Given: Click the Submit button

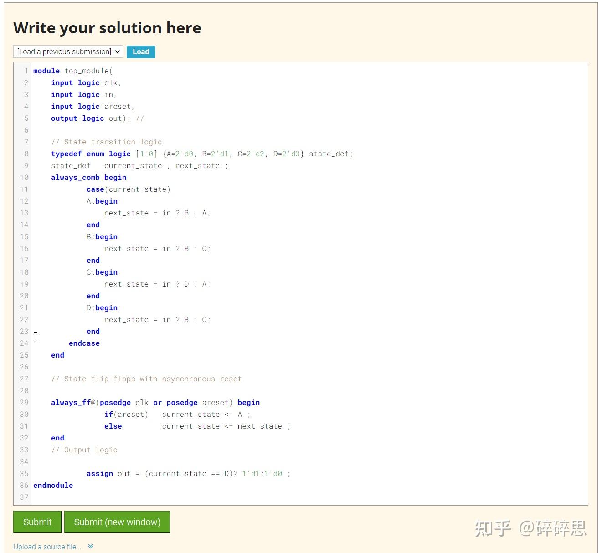Looking at the screenshot, I should pos(37,522).
